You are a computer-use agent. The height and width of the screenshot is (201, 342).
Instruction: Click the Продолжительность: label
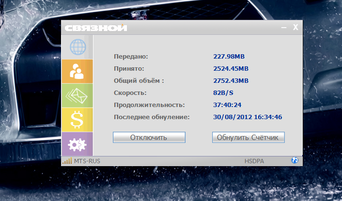[149, 105]
